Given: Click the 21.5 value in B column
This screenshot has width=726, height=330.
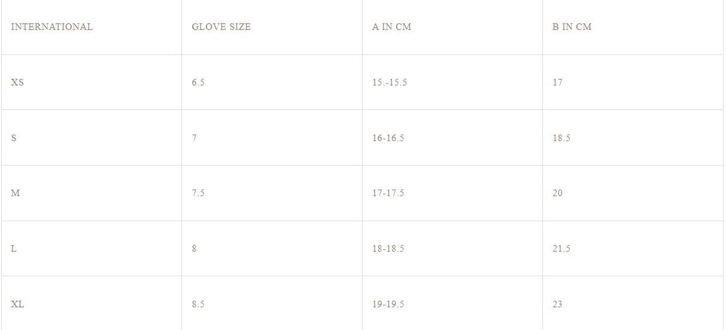Looking at the screenshot, I should tap(561, 248).
